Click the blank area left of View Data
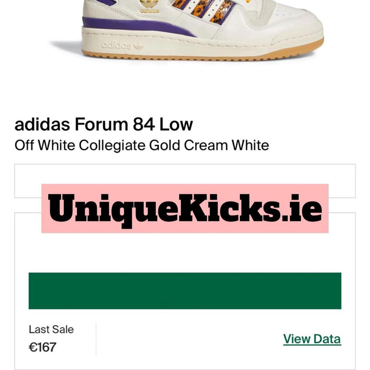This screenshot has height=370, width=370. click(189, 339)
